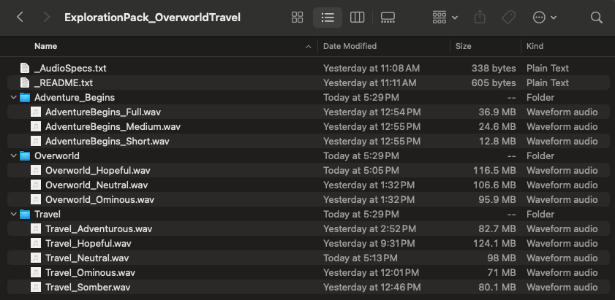
Task: Switch to column view
Action: pos(358,17)
